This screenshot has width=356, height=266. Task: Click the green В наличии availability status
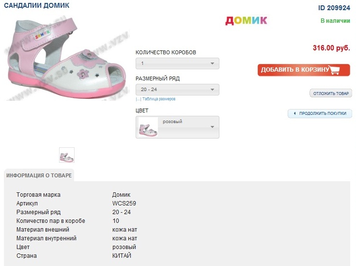pyautogui.click(x=335, y=21)
